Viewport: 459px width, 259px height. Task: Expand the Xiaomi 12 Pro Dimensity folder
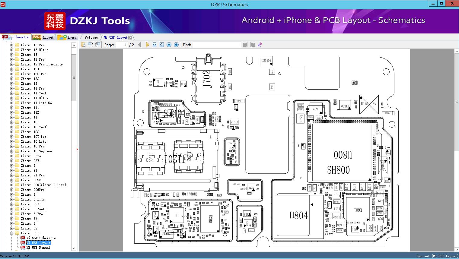pos(12,64)
